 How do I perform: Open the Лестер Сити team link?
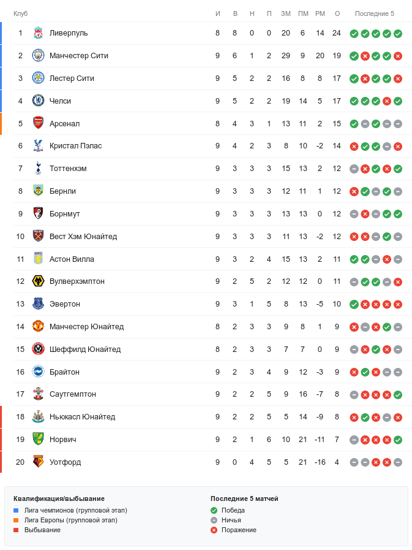72,78
